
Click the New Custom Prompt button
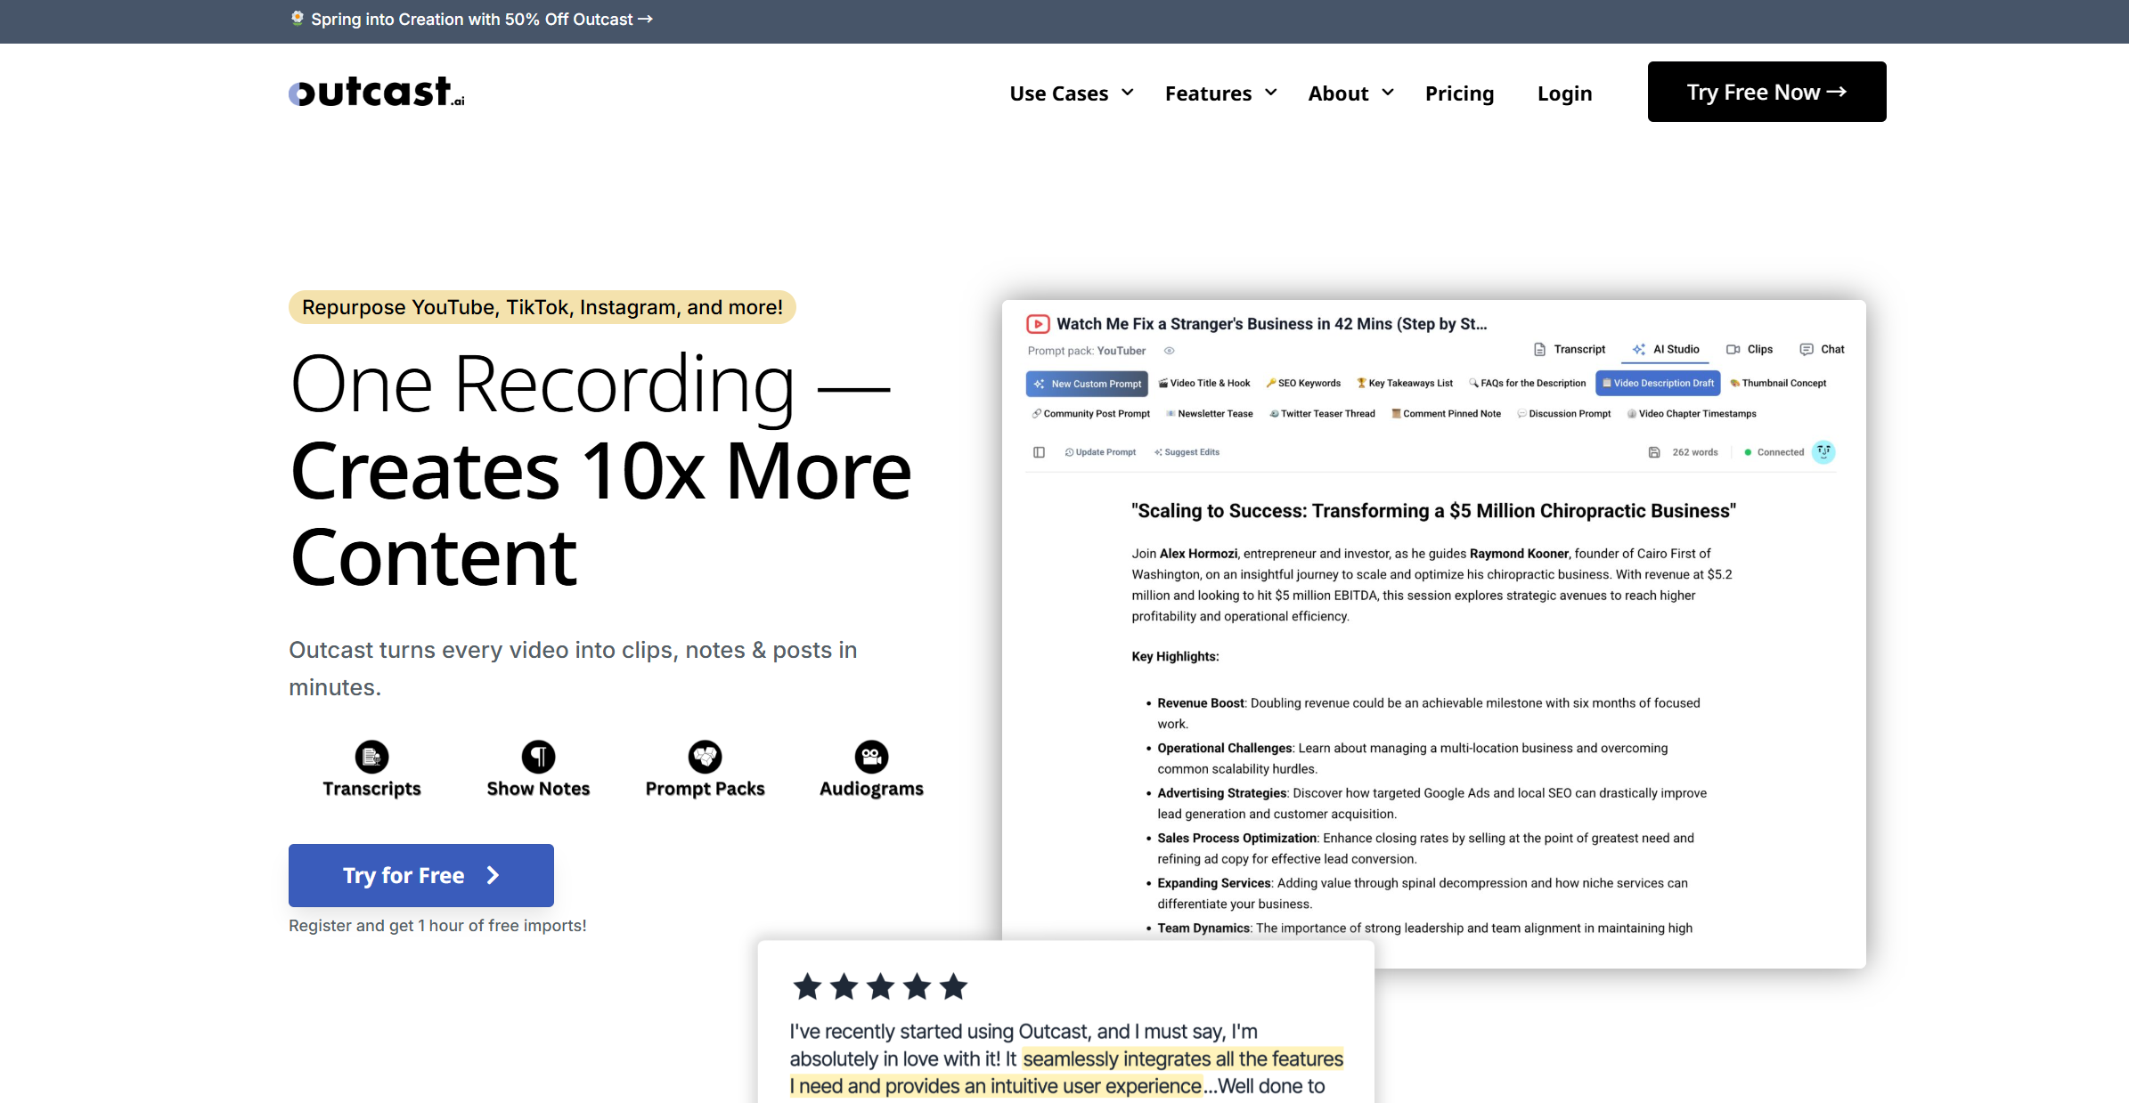pyautogui.click(x=1087, y=384)
